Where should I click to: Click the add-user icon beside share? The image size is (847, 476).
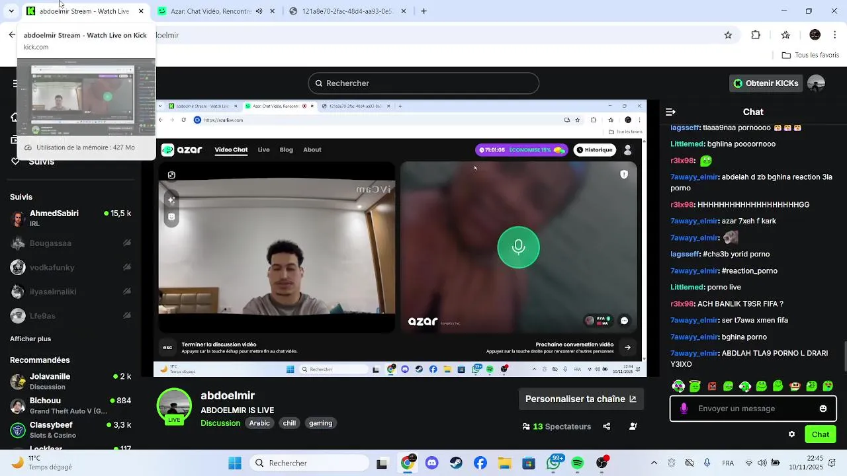tap(633, 426)
